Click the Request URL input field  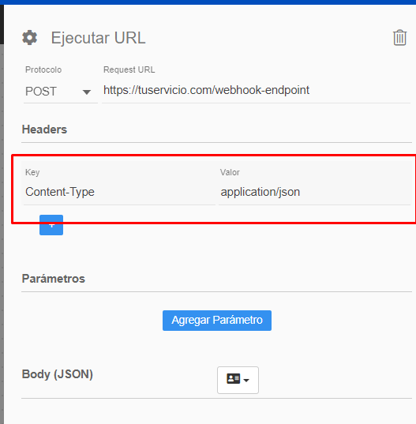(256, 90)
